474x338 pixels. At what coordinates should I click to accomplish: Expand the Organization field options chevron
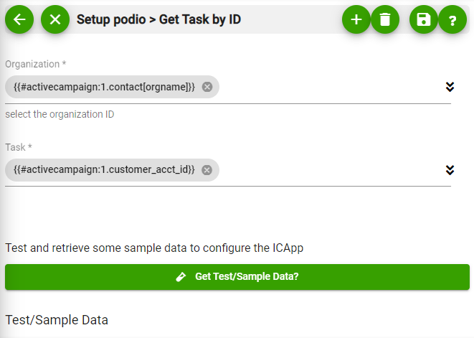pos(450,87)
